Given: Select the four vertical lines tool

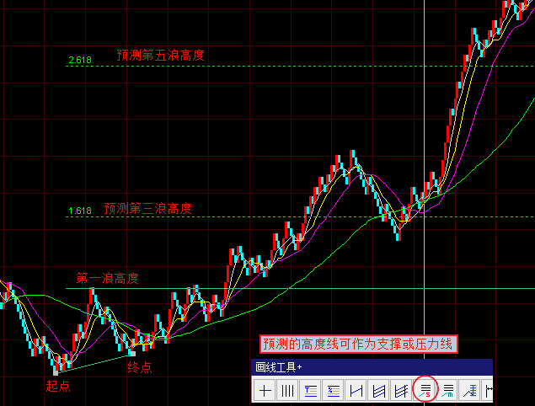Looking at the screenshot, I should (x=288, y=390).
